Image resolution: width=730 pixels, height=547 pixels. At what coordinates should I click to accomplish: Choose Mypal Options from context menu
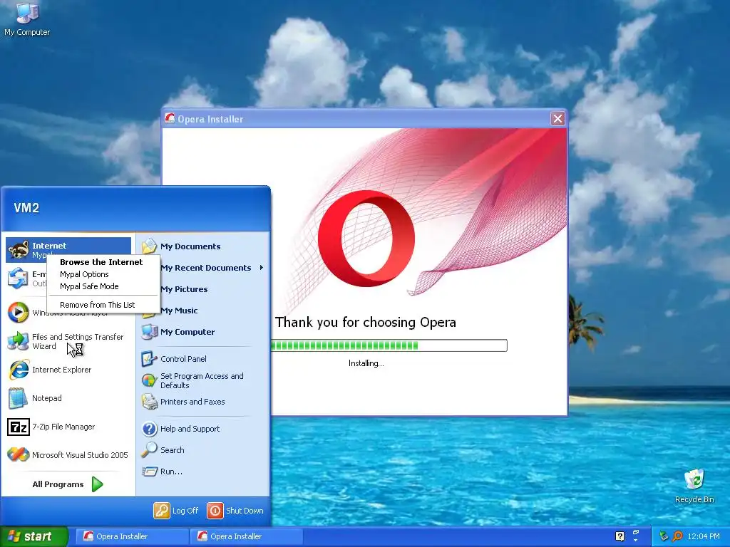click(x=84, y=274)
